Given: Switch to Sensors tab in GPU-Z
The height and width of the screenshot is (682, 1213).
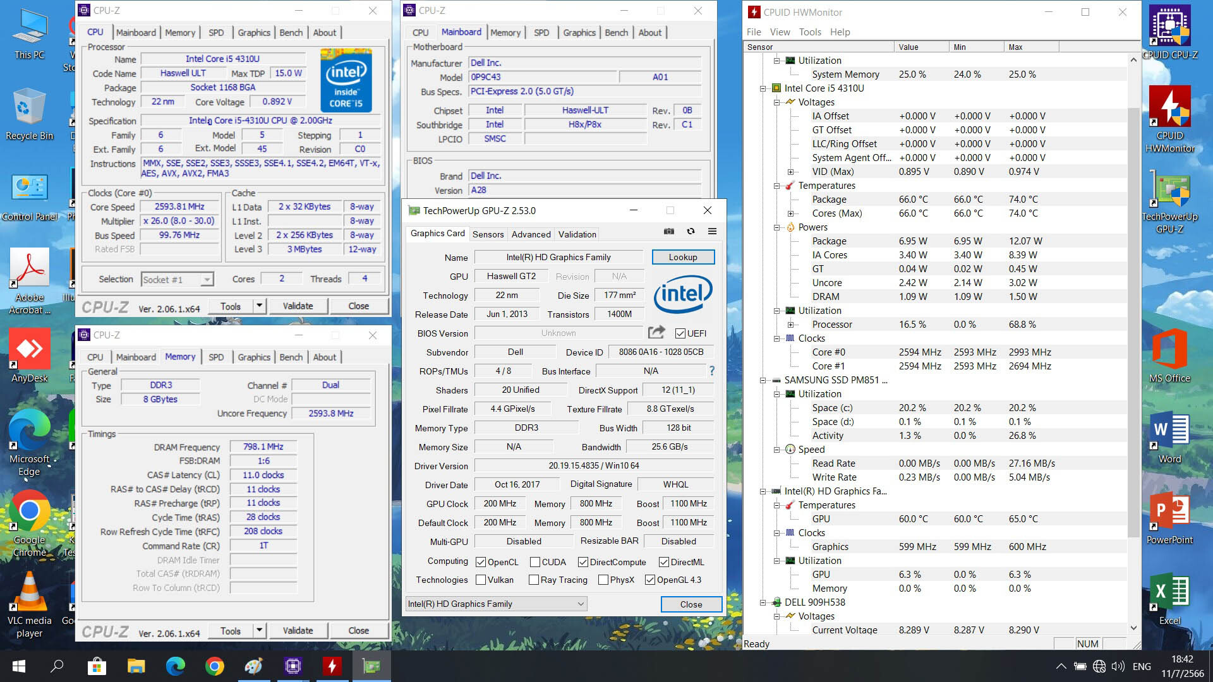Looking at the screenshot, I should click(488, 234).
